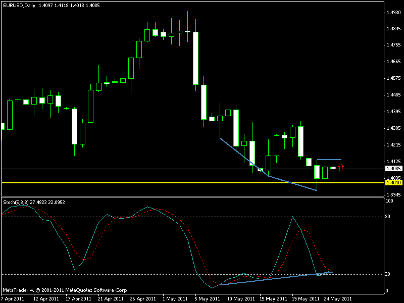Click the 15 May 2011 date label
Screen dimensions: 404x303
click(x=273, y=299)
